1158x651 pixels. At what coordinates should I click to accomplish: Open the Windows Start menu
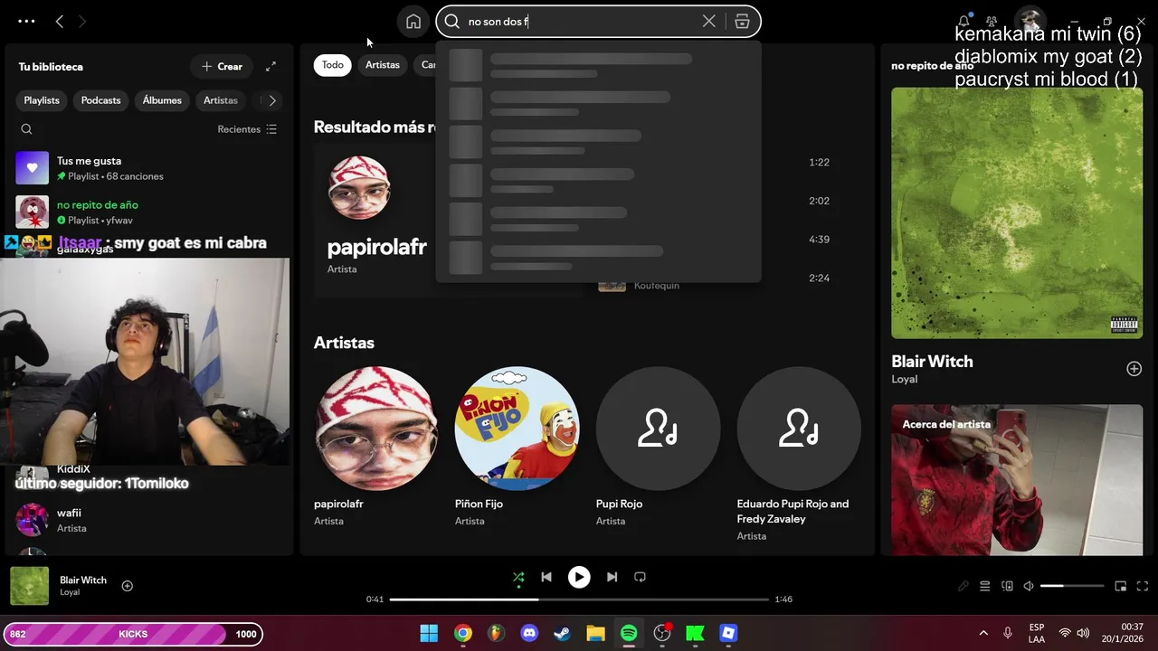[x=429, y=633]
